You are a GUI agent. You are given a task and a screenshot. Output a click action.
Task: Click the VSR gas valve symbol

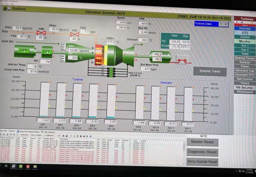[41, 33]
